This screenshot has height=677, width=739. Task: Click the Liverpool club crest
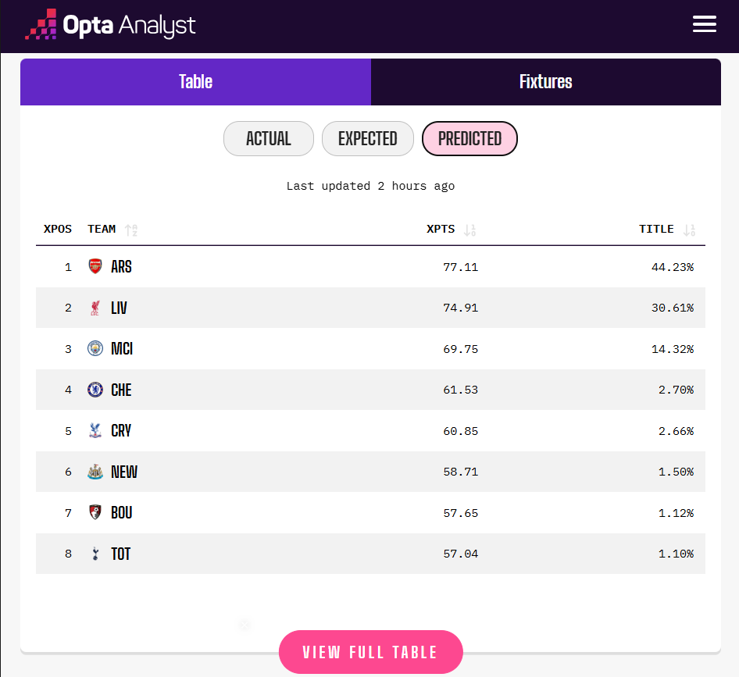point(95,308)
